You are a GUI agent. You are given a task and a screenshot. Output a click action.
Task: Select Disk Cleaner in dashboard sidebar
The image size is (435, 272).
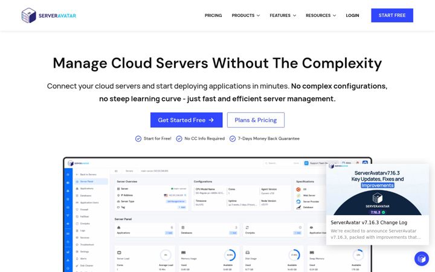tap(85, 265)
